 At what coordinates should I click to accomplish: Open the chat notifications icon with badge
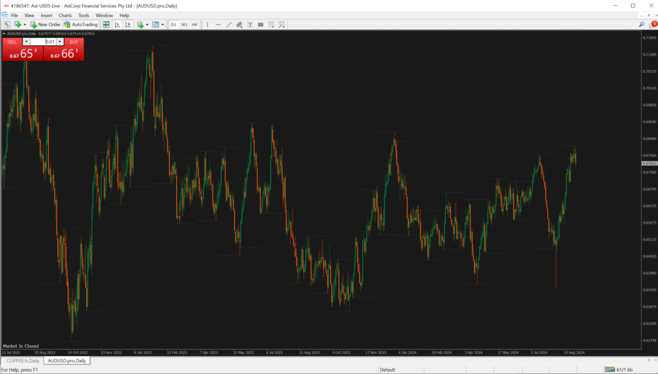[653, 25]
